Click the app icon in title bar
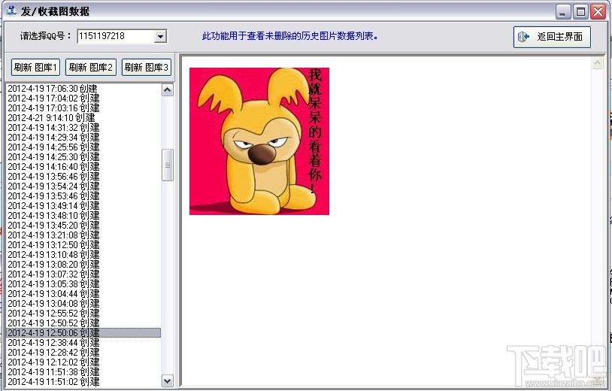The width and height of the screenshot is (612, 391). point(11,11)
